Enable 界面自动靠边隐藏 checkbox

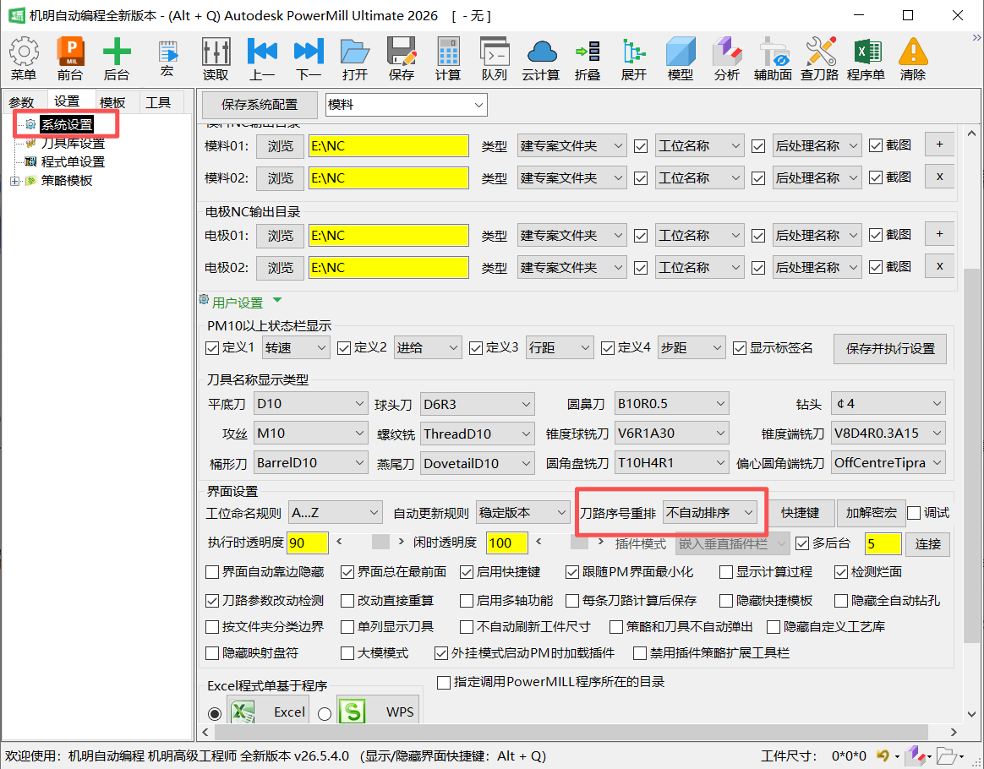(x=212, y=572)
